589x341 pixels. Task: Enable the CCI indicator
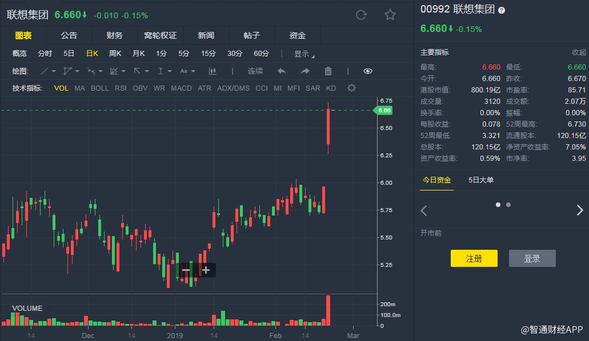point(262,88)
